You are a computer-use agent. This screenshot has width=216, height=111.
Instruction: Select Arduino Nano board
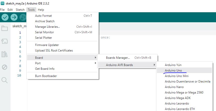pyautogui.click(x=185, y=87)
